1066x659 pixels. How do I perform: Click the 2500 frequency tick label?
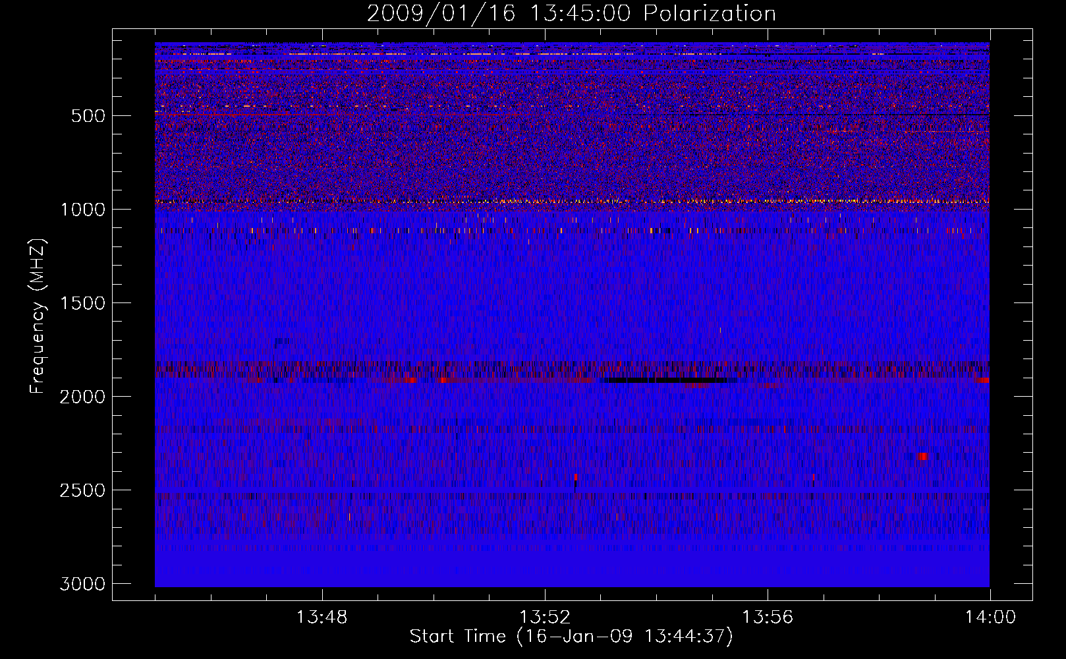pyautogui.click(x=83, y=490)
